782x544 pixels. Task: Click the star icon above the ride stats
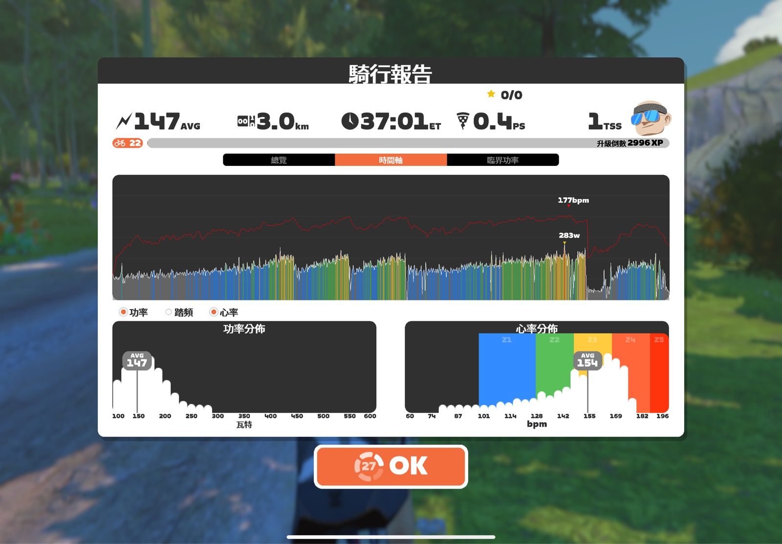point(491,95)
